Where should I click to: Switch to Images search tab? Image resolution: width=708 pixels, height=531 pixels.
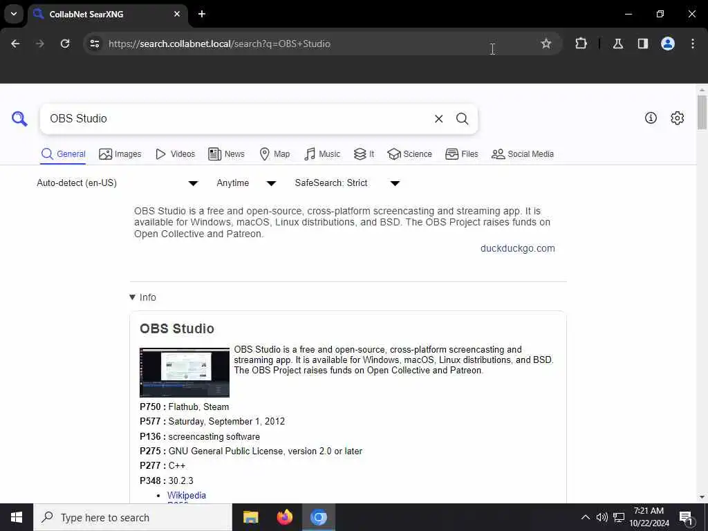tap(120, 154)
